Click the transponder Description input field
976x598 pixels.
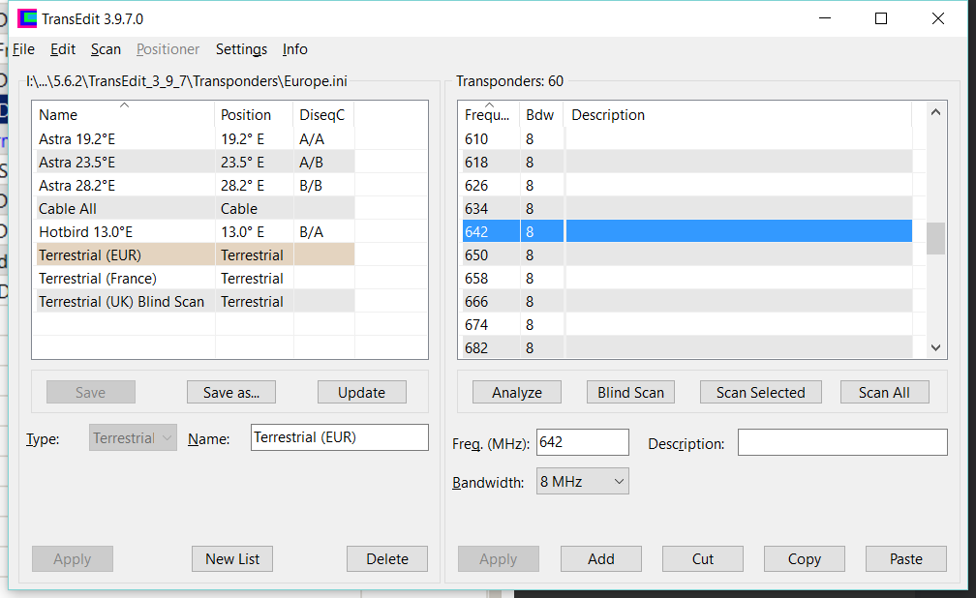[842, 442]
